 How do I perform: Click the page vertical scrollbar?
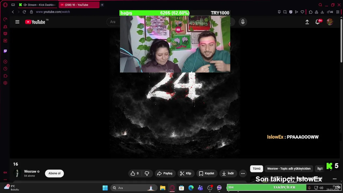pyautogui.click(x=341, y=40)
